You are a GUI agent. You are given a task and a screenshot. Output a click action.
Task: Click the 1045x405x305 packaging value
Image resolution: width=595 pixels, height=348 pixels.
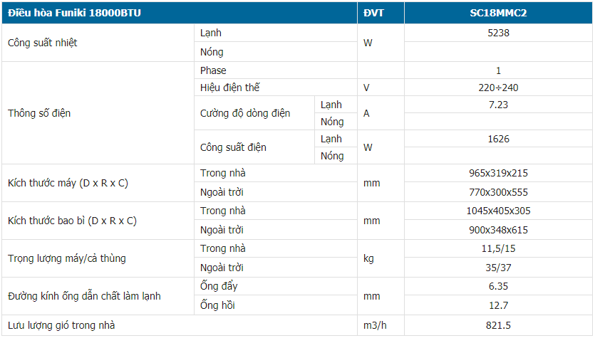(498, 211)
